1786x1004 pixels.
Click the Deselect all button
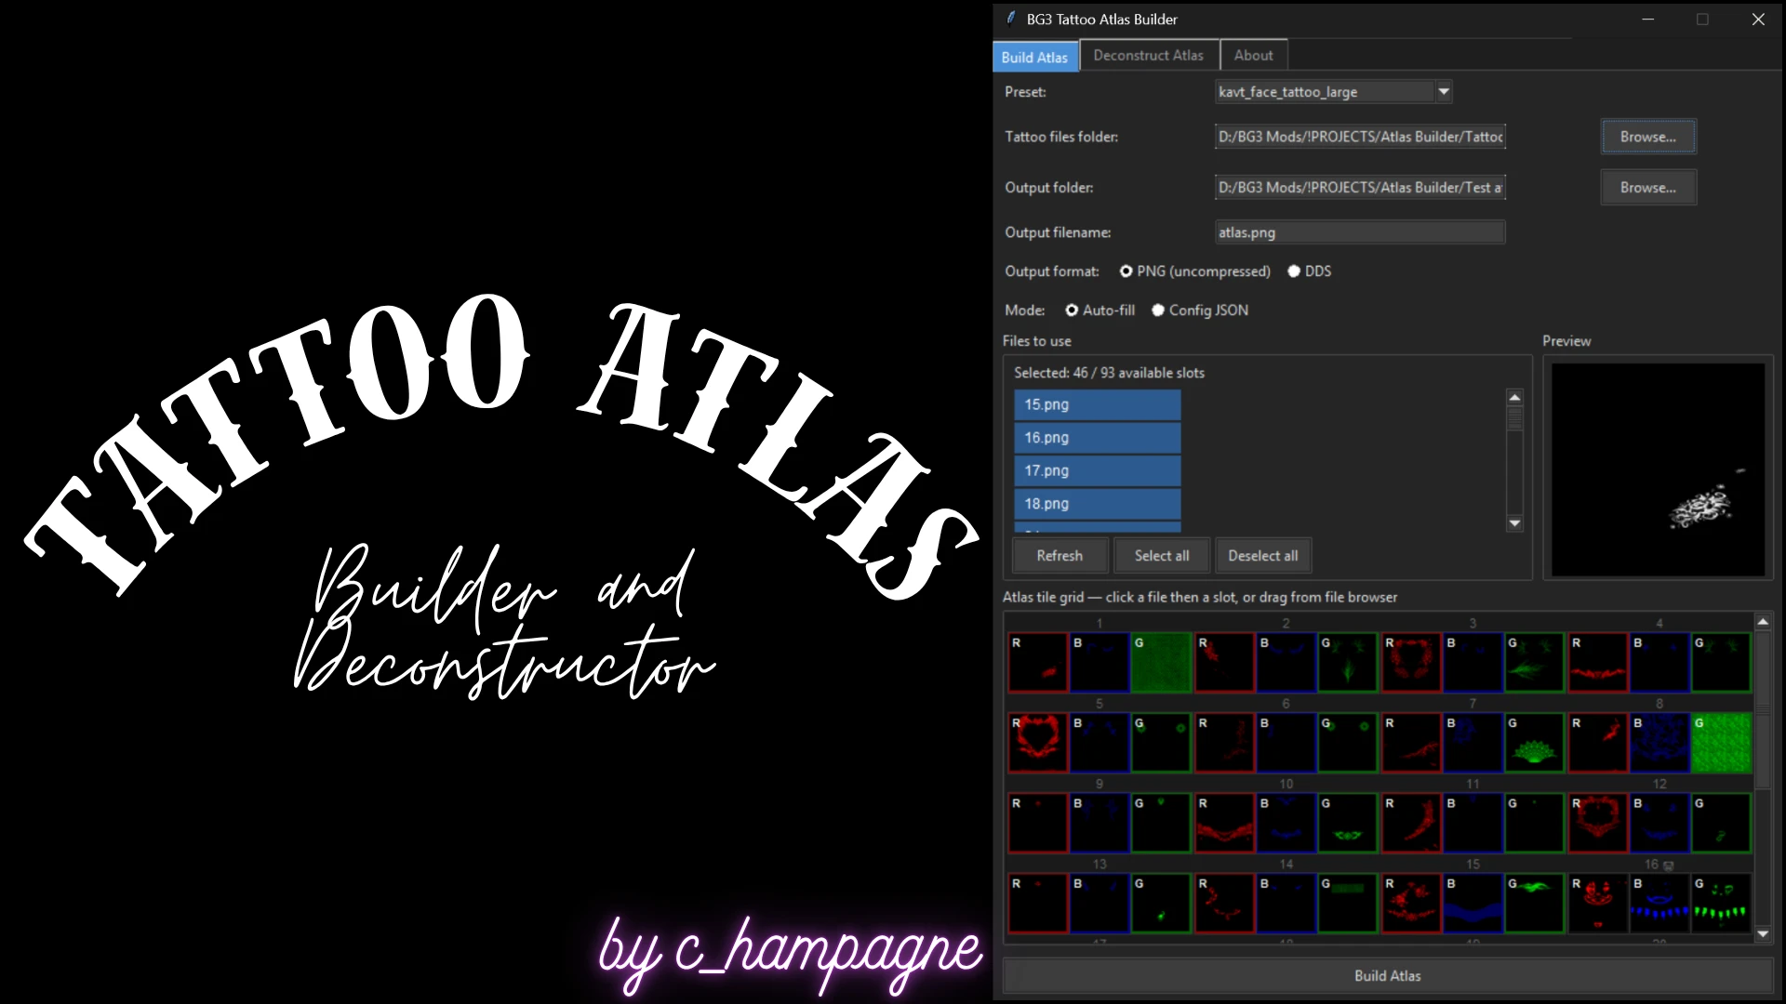pyautogui.click(x=1263, y=556)
